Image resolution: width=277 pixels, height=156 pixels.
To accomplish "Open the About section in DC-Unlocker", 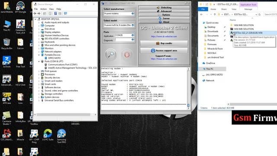I will click(164, 22).
